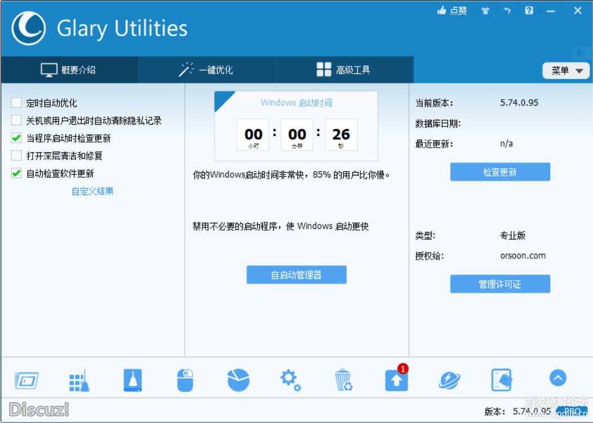593x423 pixels.
Task: Uncheck 自动检查软件更新
Action: [x=16, y=173]
